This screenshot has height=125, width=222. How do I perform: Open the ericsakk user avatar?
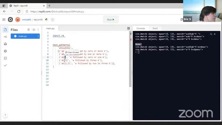pos(18,19)
